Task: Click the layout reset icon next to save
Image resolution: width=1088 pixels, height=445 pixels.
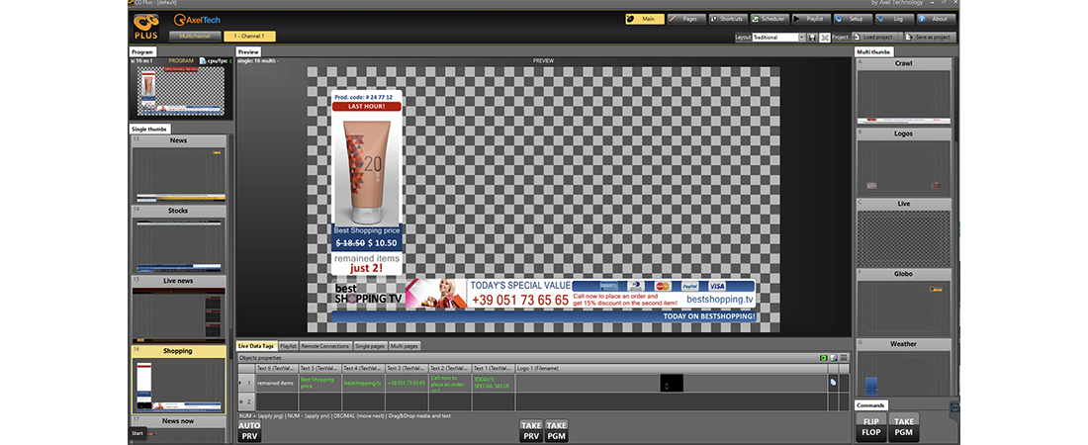Action: click(824, 38)
